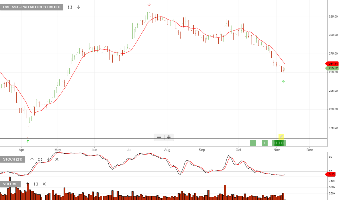Move the STOCH panel up
Viewport: 341px width, 201px height.
pos(32,159)
